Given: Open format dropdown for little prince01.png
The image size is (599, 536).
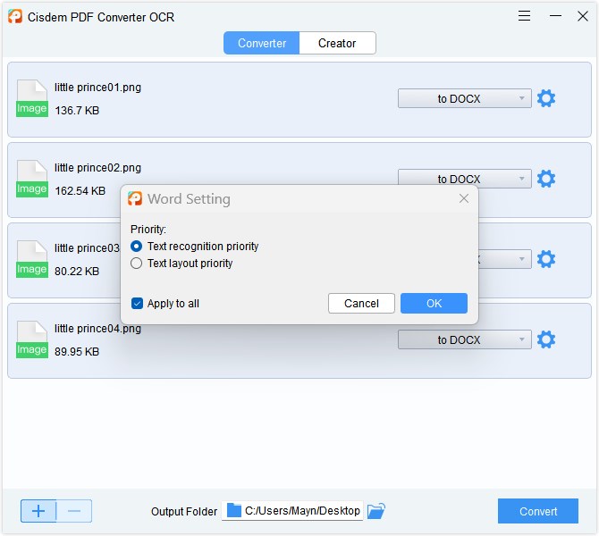Looking at the screenshot, I should pos(465,98).
